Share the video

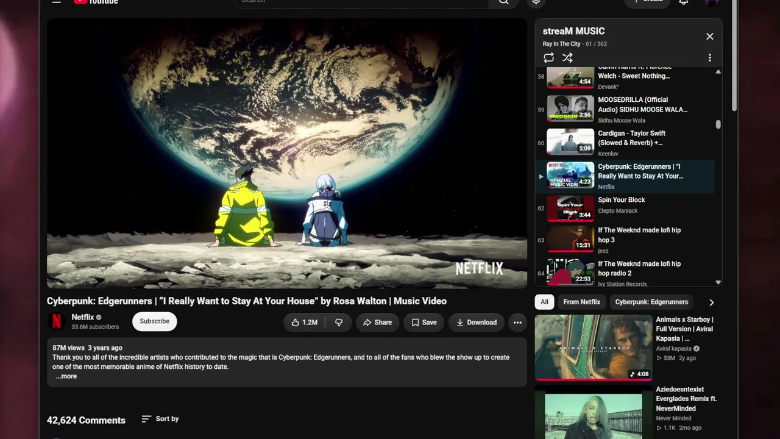tap(377, 323)
